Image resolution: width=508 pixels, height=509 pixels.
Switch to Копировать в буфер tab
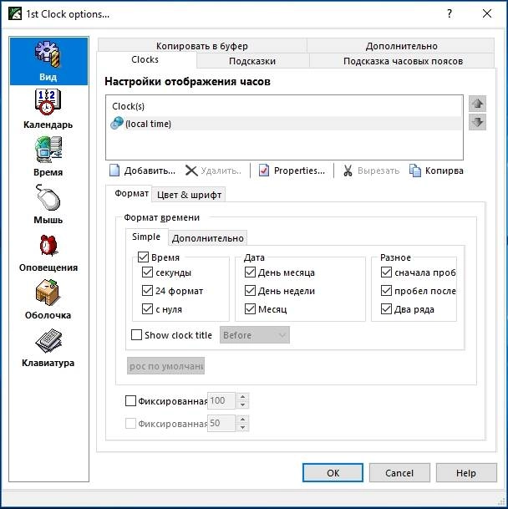tap(202, 46)
